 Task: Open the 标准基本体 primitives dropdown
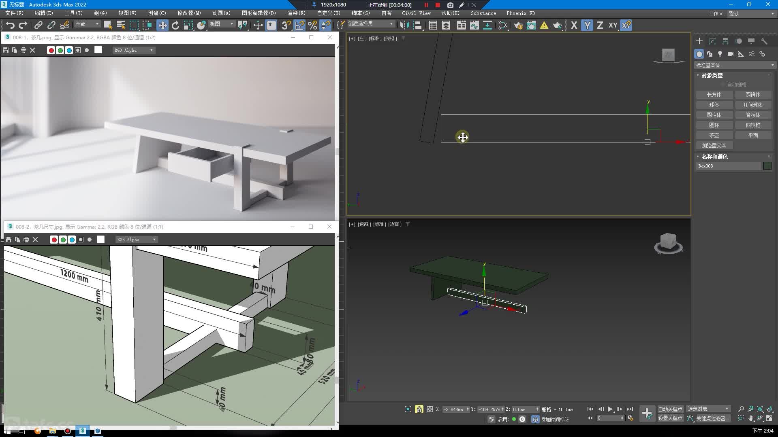(735, 65)
